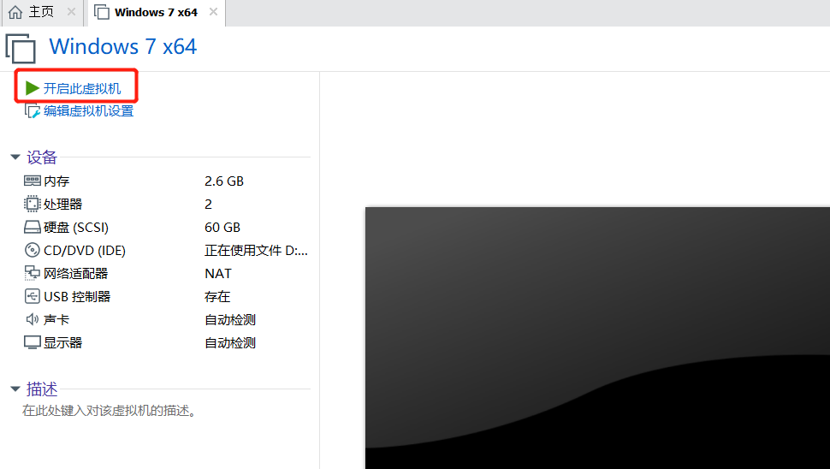Click the home icon in the 主页 tab
830x469 pixels.
[15, 12]
